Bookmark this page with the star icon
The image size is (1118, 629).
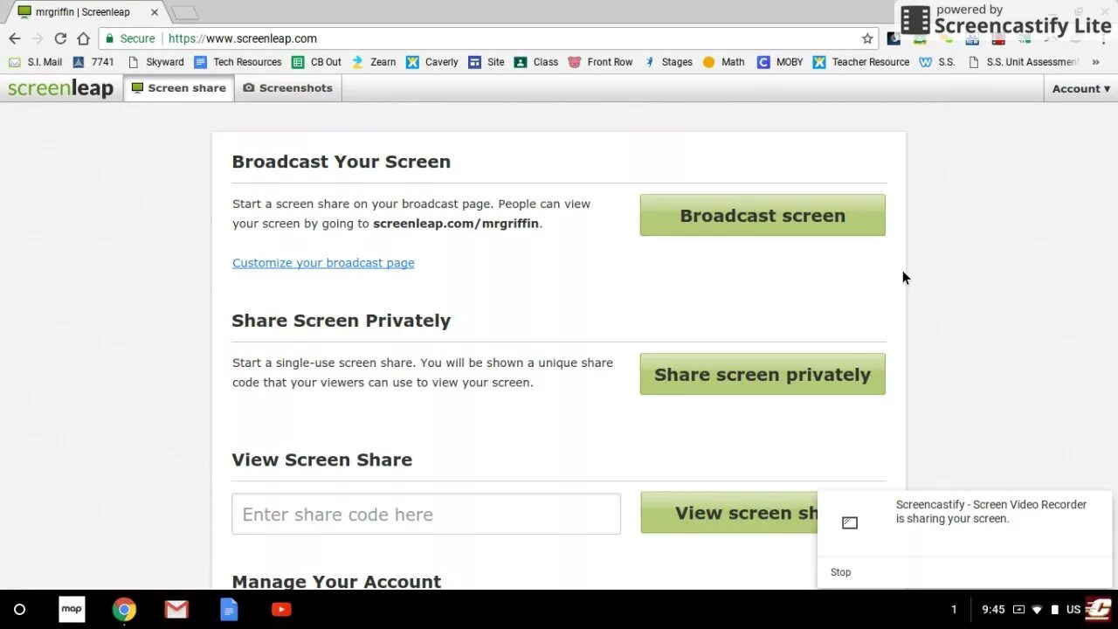867,38
